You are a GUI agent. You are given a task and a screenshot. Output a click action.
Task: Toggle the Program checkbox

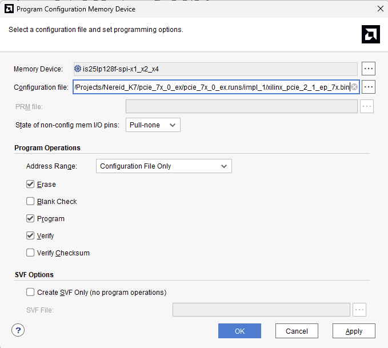30,219
